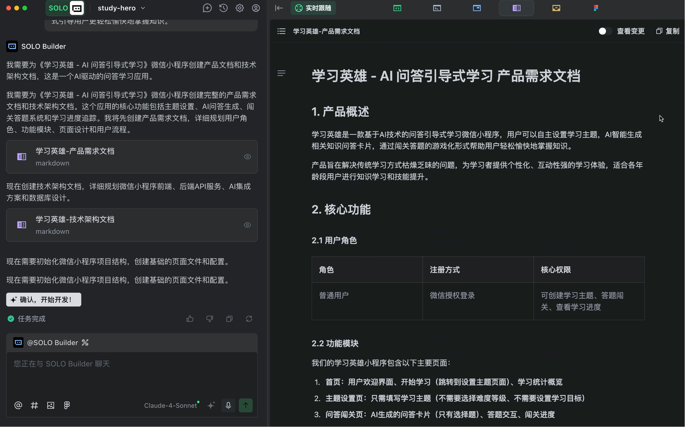
Task: Open the Figma tab icon
Action: pos(596,8)
